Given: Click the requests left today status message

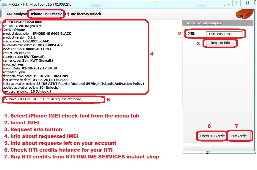Looking at the screenshot, I should 43,99.
